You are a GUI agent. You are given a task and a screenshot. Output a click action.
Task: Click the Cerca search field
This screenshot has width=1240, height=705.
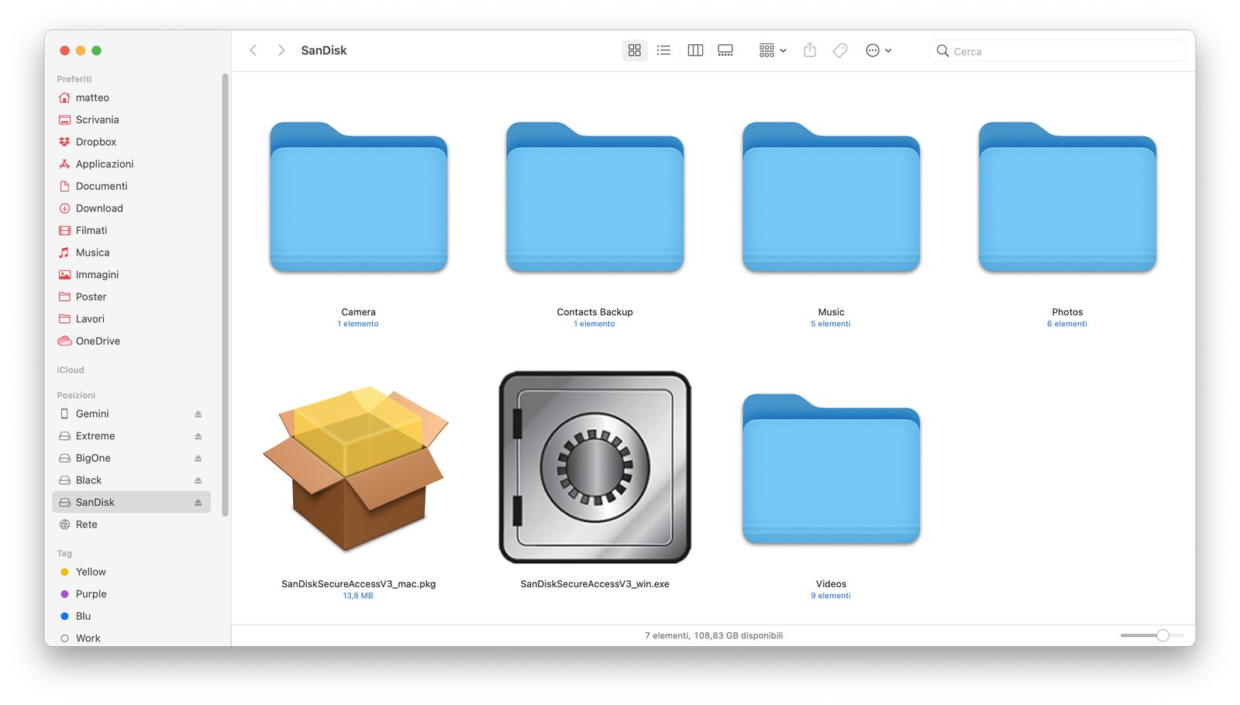(1058, 51)
